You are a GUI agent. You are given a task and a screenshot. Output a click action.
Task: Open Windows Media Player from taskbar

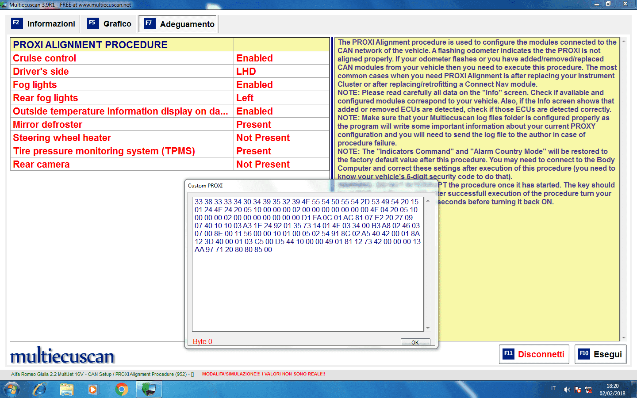93,390
